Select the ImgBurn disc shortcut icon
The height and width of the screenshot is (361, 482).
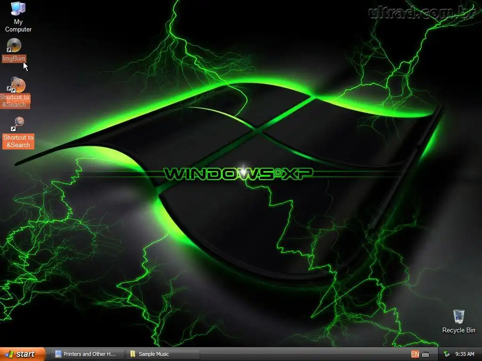click(x=14, y=46)
